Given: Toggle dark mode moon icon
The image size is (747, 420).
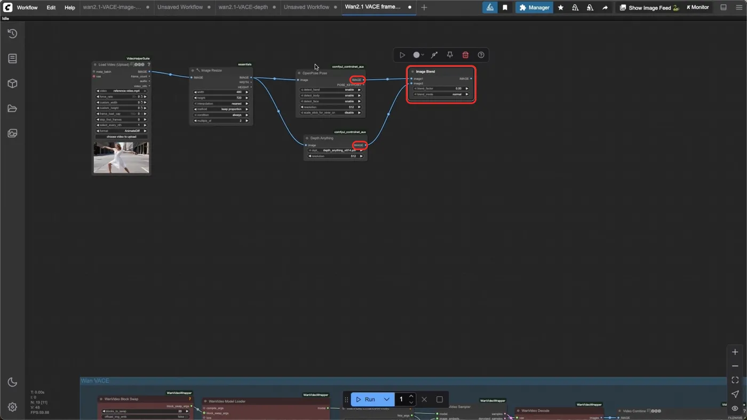Looking at the screenshot, I should (x=12, y=382).
